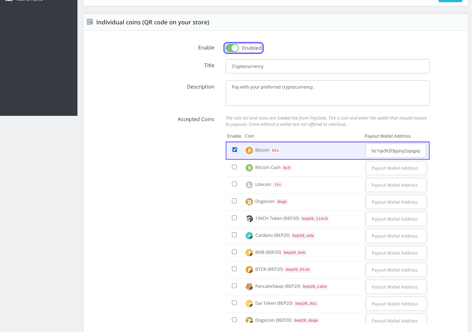Focus the Bitcoin Cash payout wallet field

[396, 168]
